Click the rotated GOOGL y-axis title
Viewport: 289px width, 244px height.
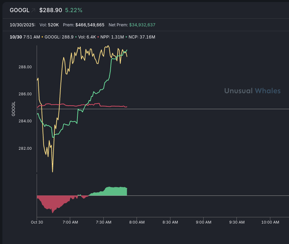click(14, 109)
